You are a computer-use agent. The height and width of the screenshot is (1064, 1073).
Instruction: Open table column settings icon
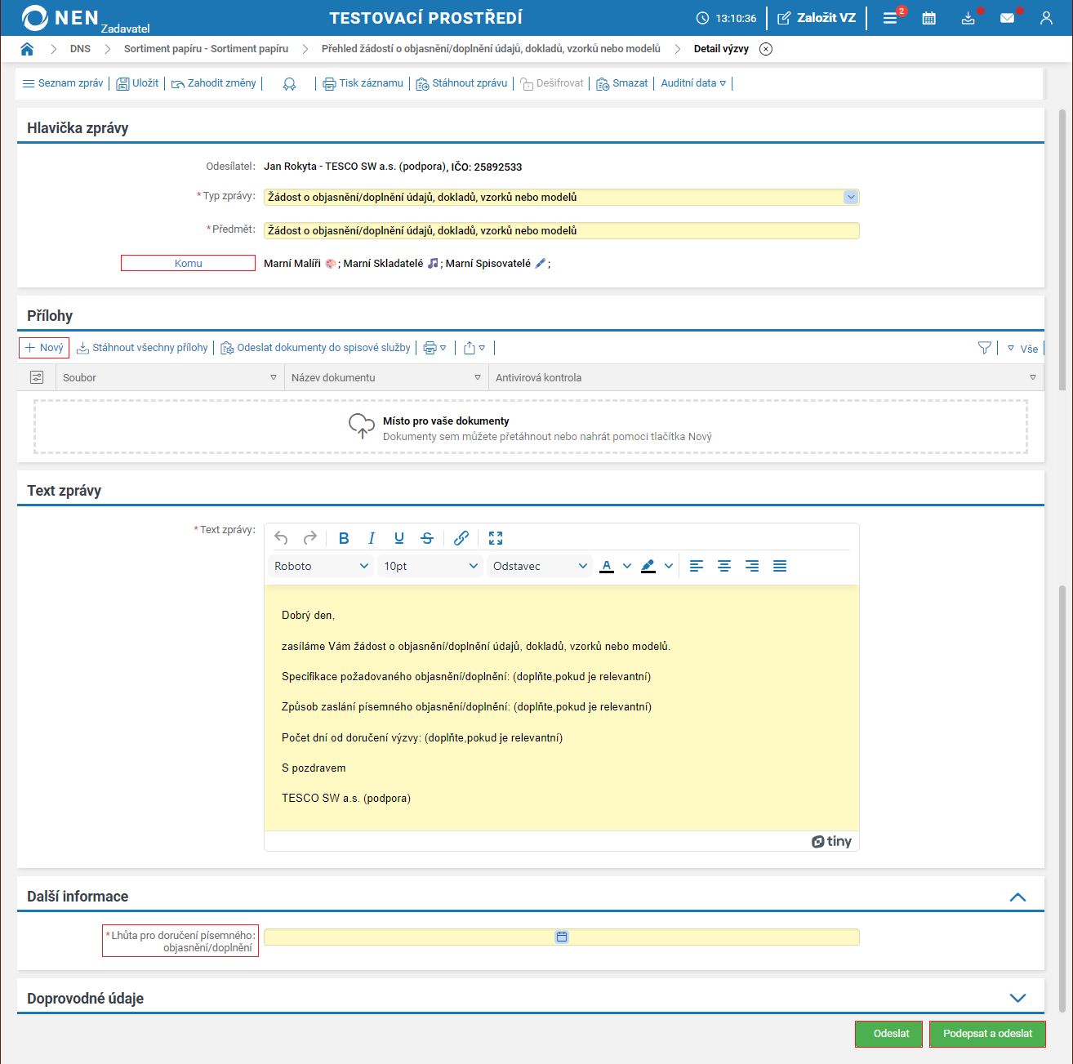[x=37, y=377]
